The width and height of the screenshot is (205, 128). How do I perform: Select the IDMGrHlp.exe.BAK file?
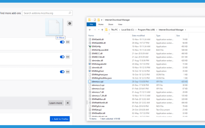click(x=100, y=50)
